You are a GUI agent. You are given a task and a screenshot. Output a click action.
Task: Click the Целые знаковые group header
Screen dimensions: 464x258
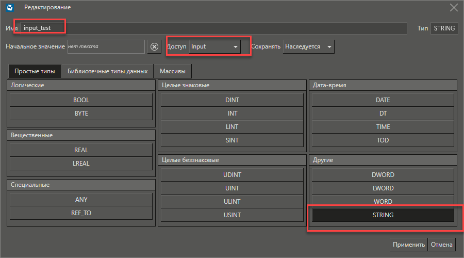point(232,85)
